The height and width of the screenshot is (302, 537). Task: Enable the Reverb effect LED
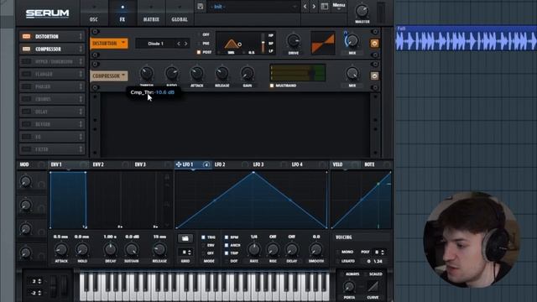pos(26,124)
